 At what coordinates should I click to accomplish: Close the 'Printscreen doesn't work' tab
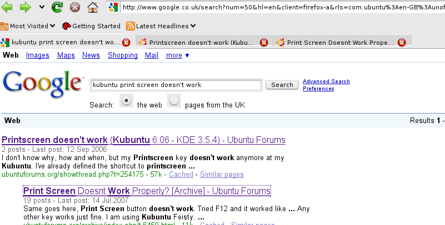(x=264, y=42)
